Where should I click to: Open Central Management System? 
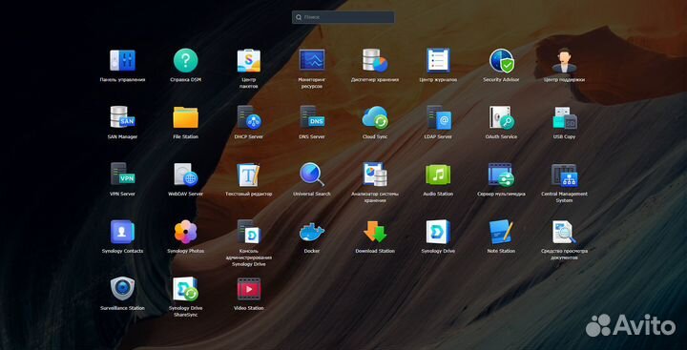pyautogui.click(x=564, y=175)
